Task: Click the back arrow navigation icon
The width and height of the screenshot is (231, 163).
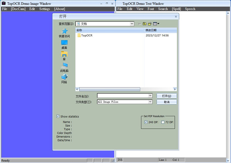Action: click(x=139, y=24)
